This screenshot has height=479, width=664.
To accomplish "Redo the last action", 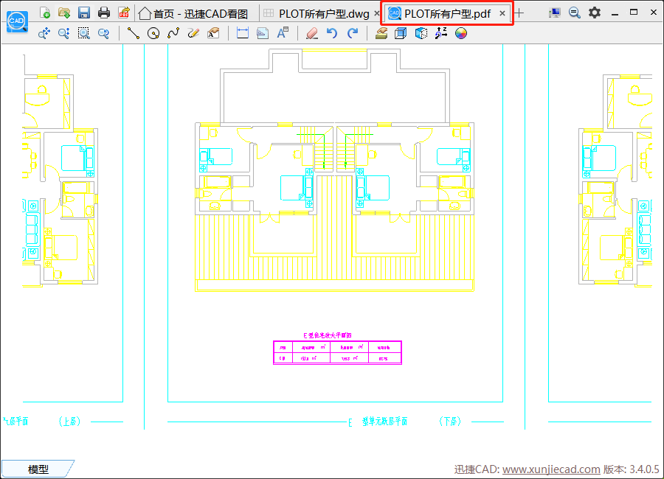I will [353, 33].
